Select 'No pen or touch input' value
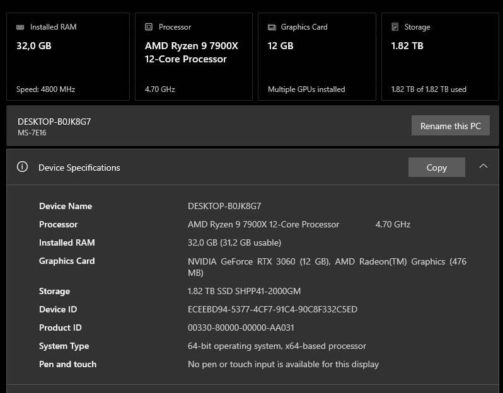Viewport: 503px width, 393px height. pyautogui.click(x=283, y=364)
